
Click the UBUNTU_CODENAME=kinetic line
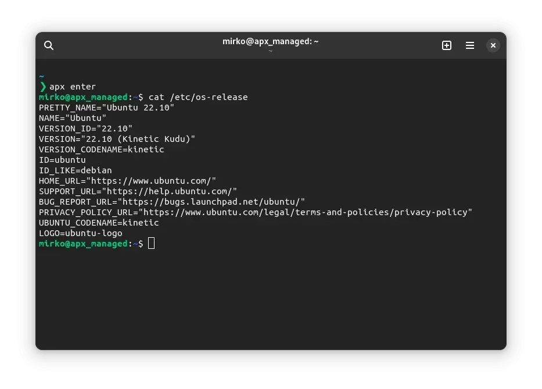[x=99, y=223]
